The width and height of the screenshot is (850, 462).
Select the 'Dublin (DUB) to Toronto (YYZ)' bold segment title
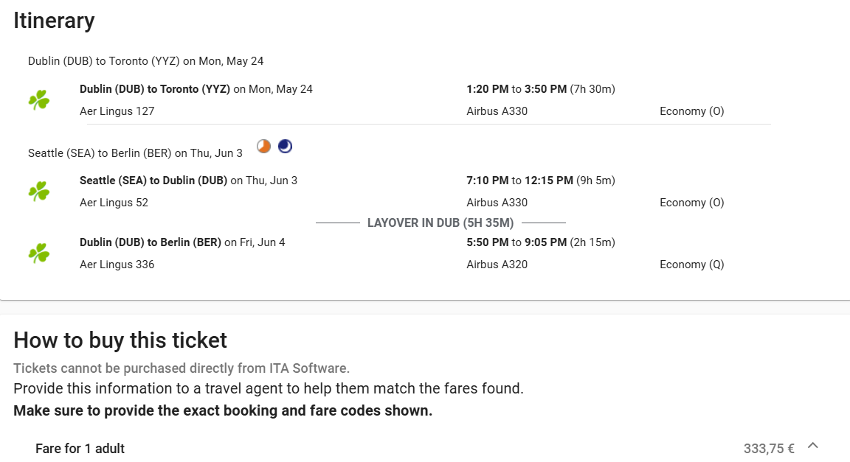[155, 89]
